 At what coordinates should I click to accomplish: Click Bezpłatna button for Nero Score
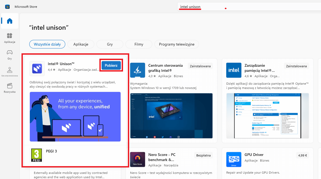(204, 155)
